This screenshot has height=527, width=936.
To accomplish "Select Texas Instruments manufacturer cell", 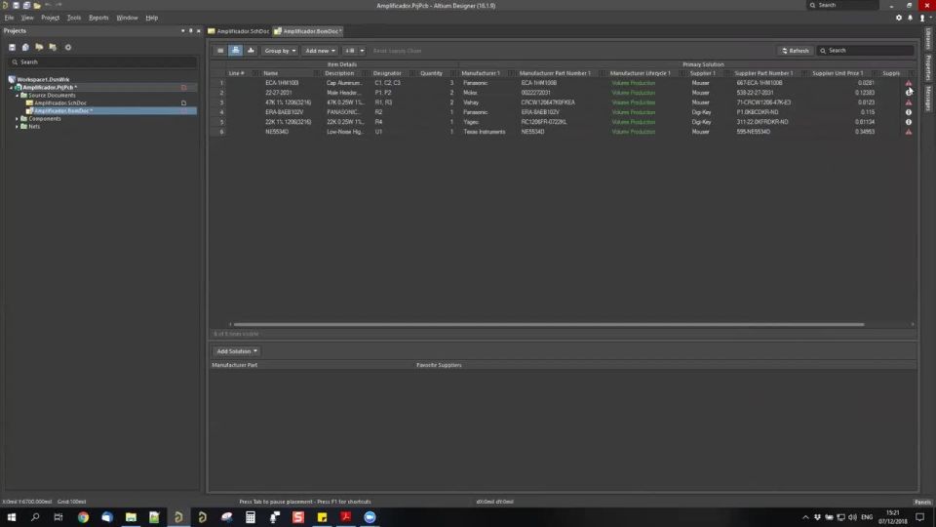I will point(485,132).
